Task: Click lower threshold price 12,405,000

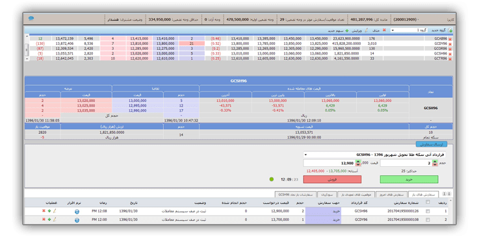Action: point(315,171)
